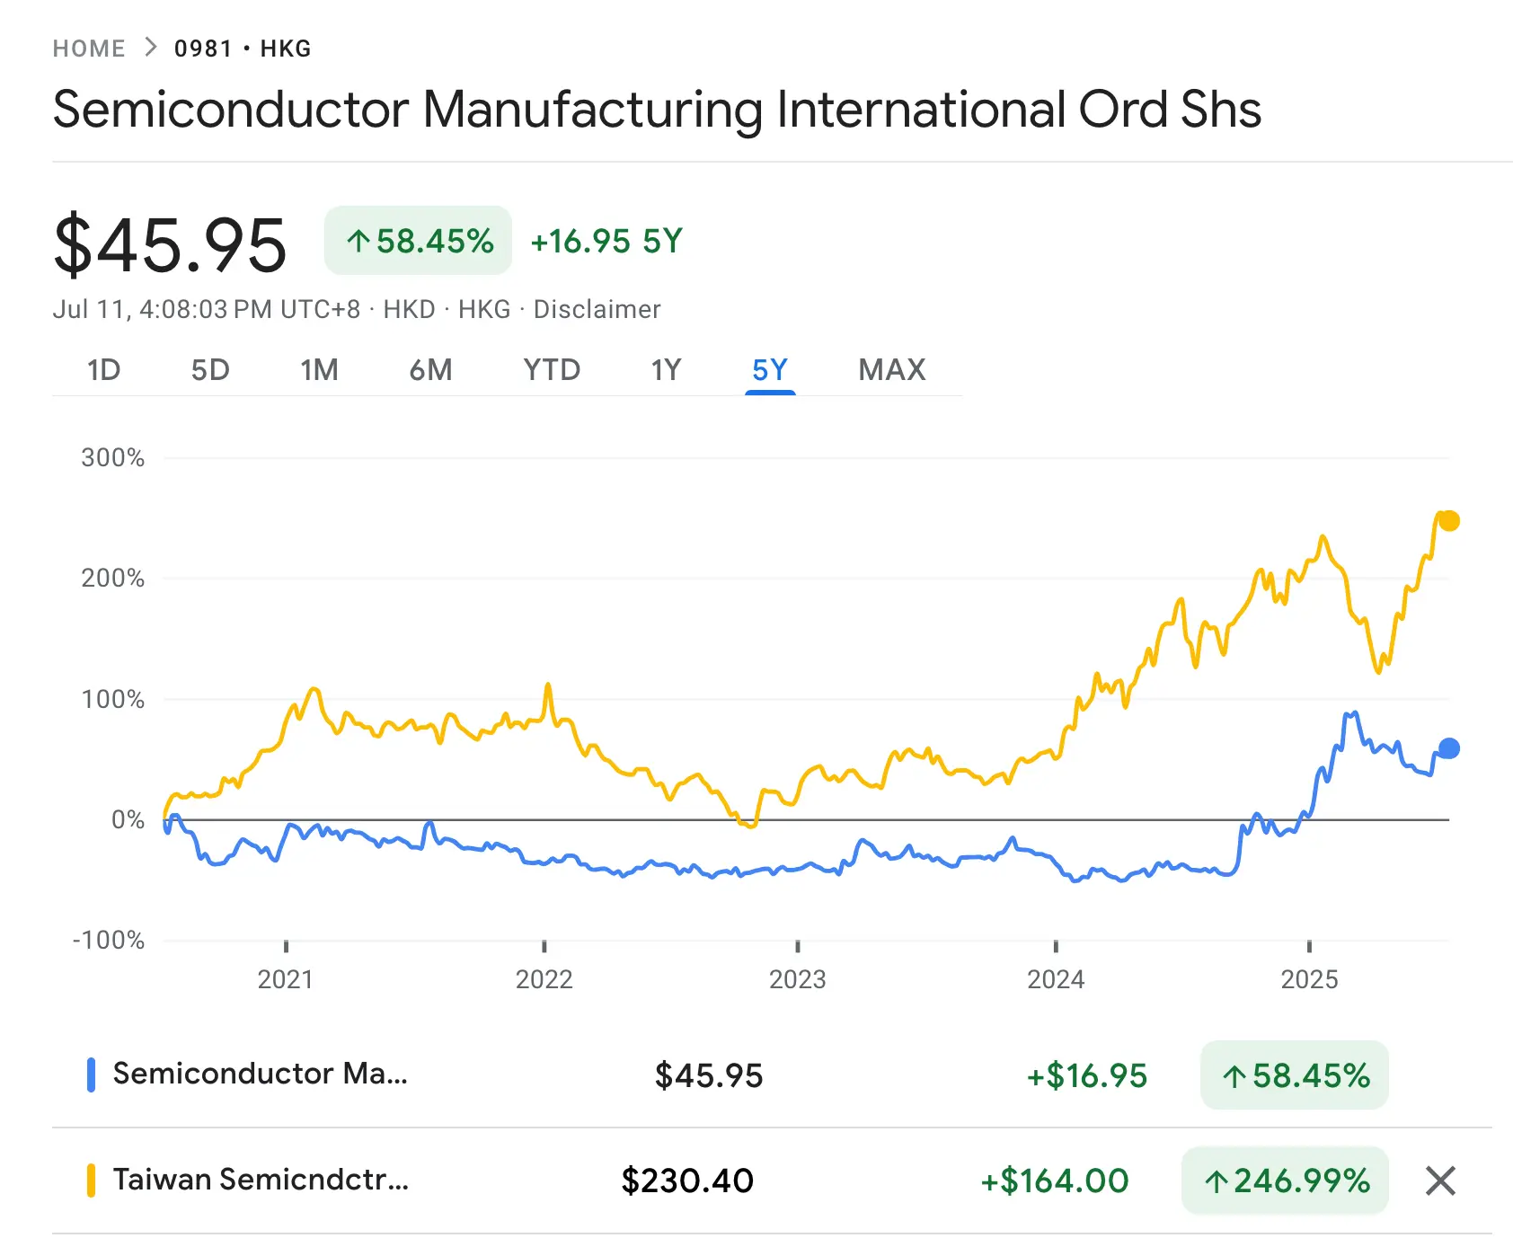Click the yellow endpoint dot on chart
The width and height of the screenshot is (1513, 1238).
point(1448,521)
